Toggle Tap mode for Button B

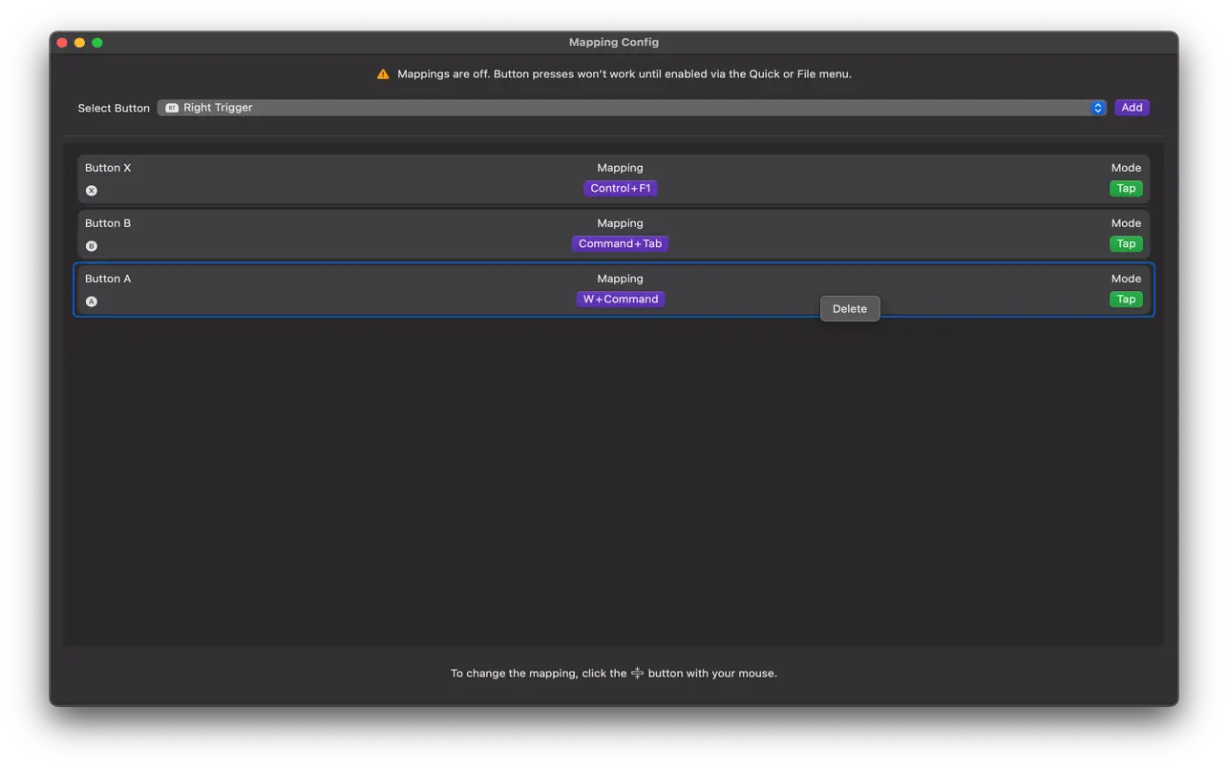[x=1125, y=243]
